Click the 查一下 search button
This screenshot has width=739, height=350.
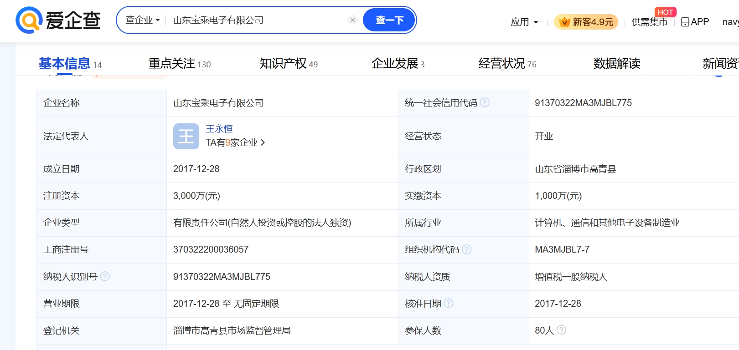click(x=389, y=20)
